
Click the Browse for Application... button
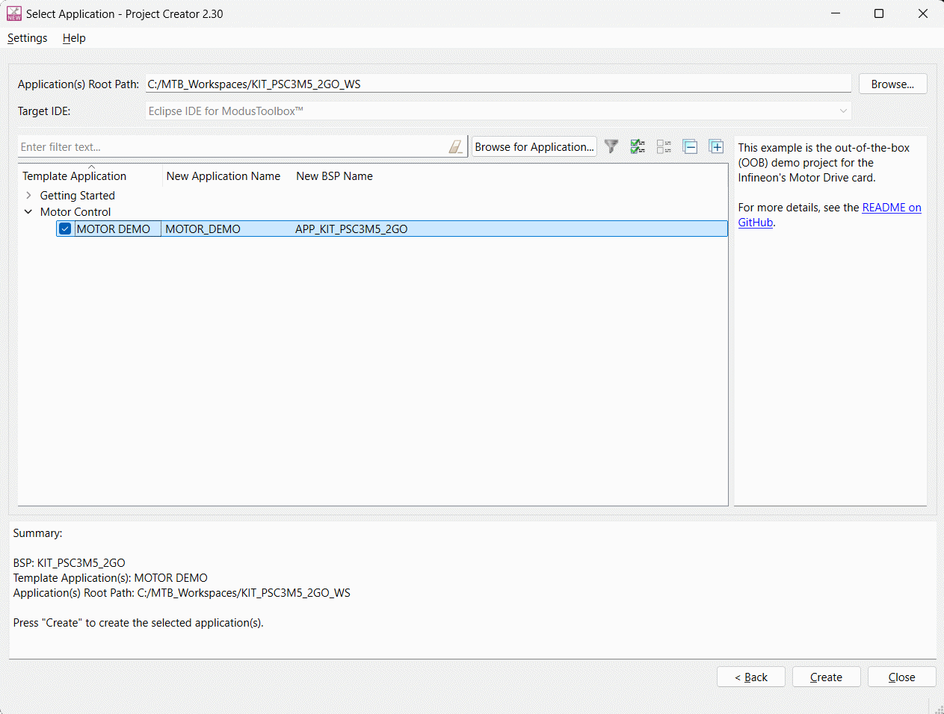534,147
